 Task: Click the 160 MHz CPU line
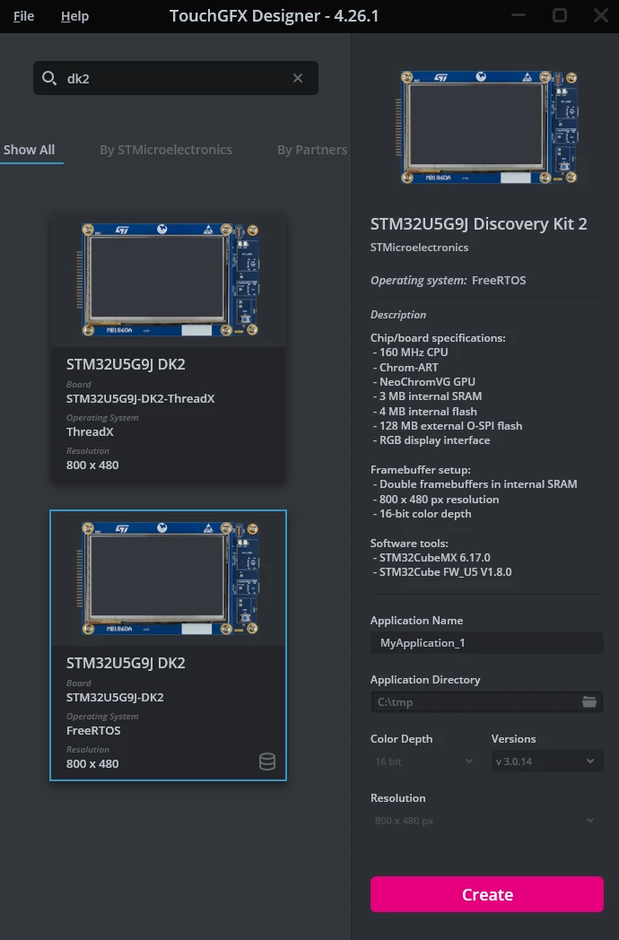click(x=414, y=352)
